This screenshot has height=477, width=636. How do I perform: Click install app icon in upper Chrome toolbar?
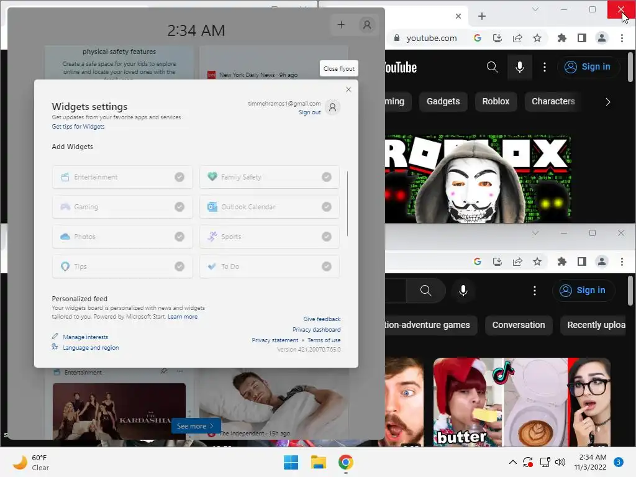(497, 38)
